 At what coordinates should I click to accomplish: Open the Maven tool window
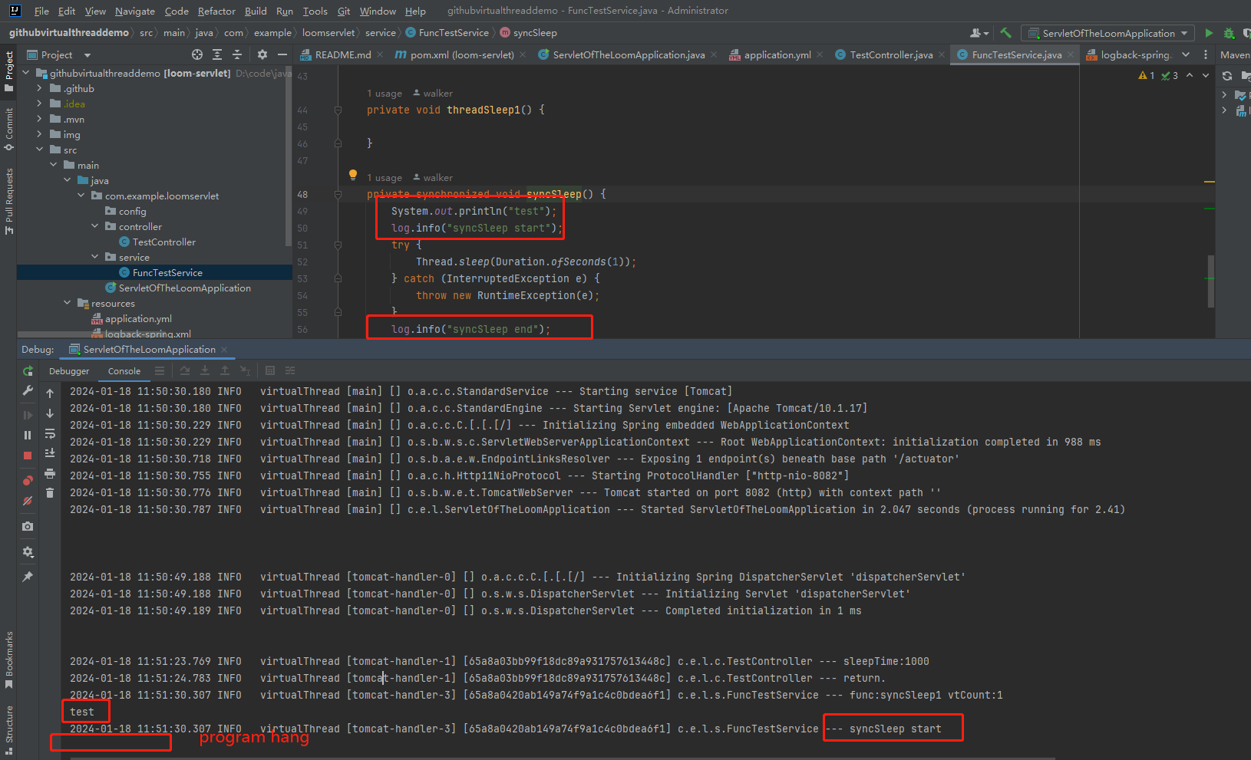pos(1234,54)
